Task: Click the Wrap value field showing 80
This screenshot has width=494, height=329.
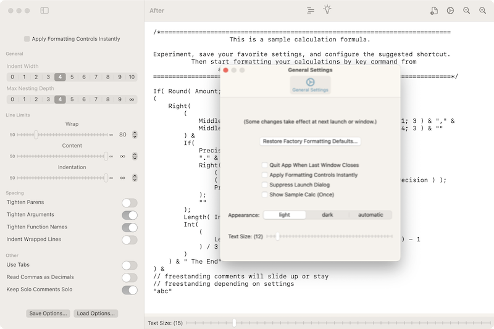Action: [123, 135]
